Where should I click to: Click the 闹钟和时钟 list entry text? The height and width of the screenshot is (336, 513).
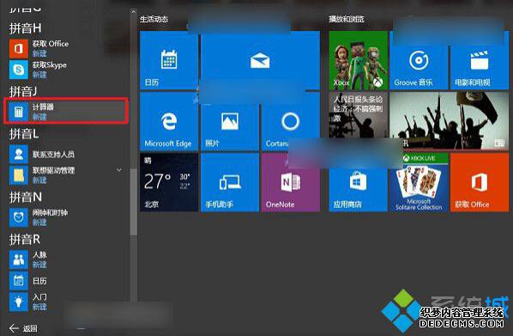(50, 213)
